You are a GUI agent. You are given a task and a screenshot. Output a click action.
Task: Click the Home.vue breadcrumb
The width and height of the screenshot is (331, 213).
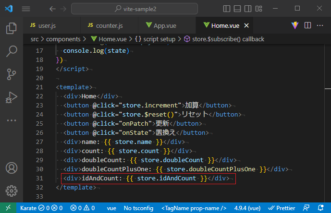point(109,39)
